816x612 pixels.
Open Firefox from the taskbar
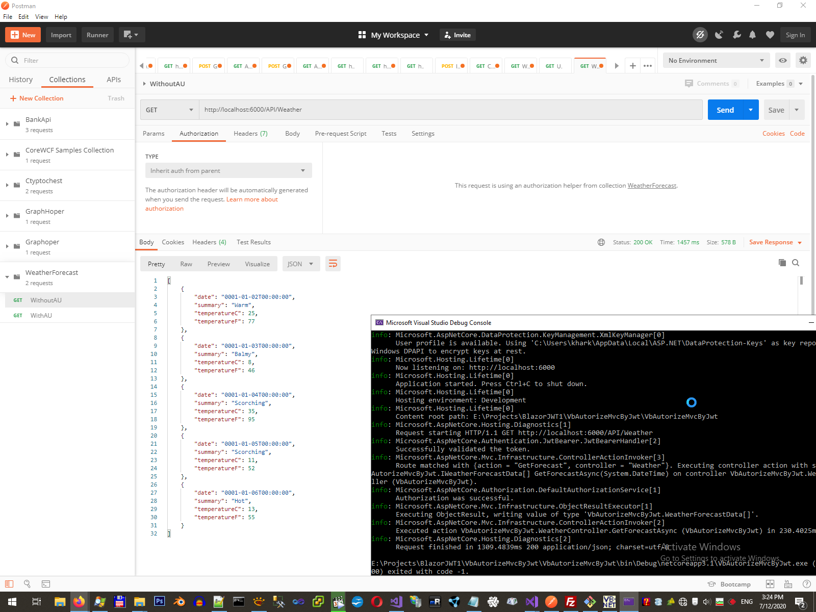pos(79,602)
